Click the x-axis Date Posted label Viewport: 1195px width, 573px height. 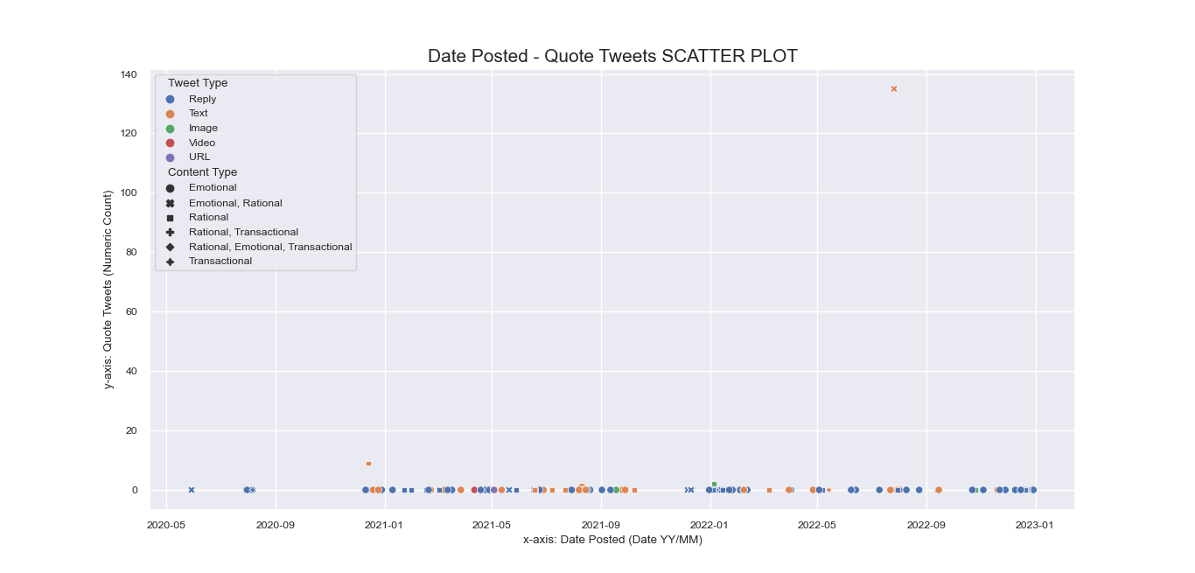(612, 540)
